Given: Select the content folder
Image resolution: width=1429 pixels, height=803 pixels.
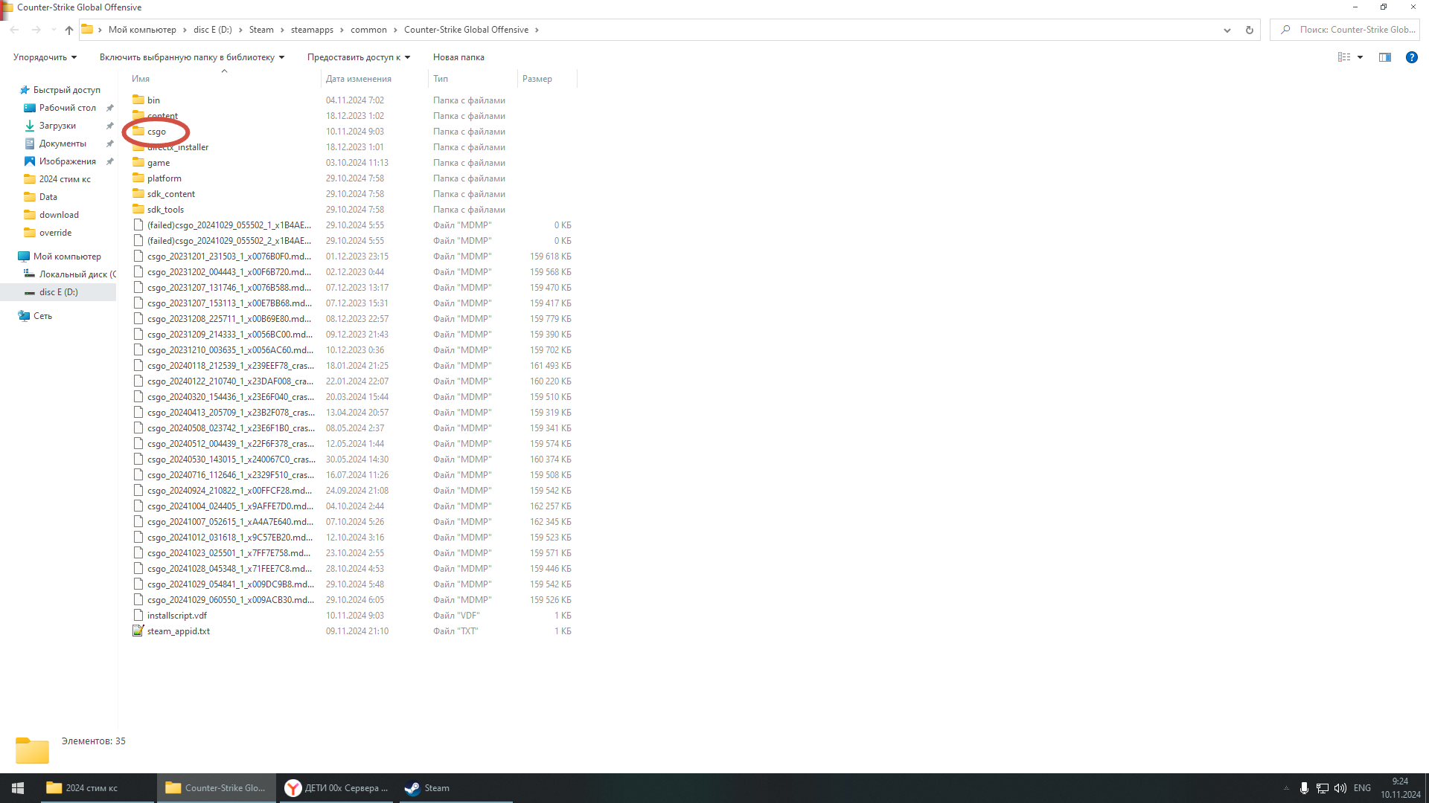Looking at the screenshot, I should pyautogui.click(x=162, y=116).
